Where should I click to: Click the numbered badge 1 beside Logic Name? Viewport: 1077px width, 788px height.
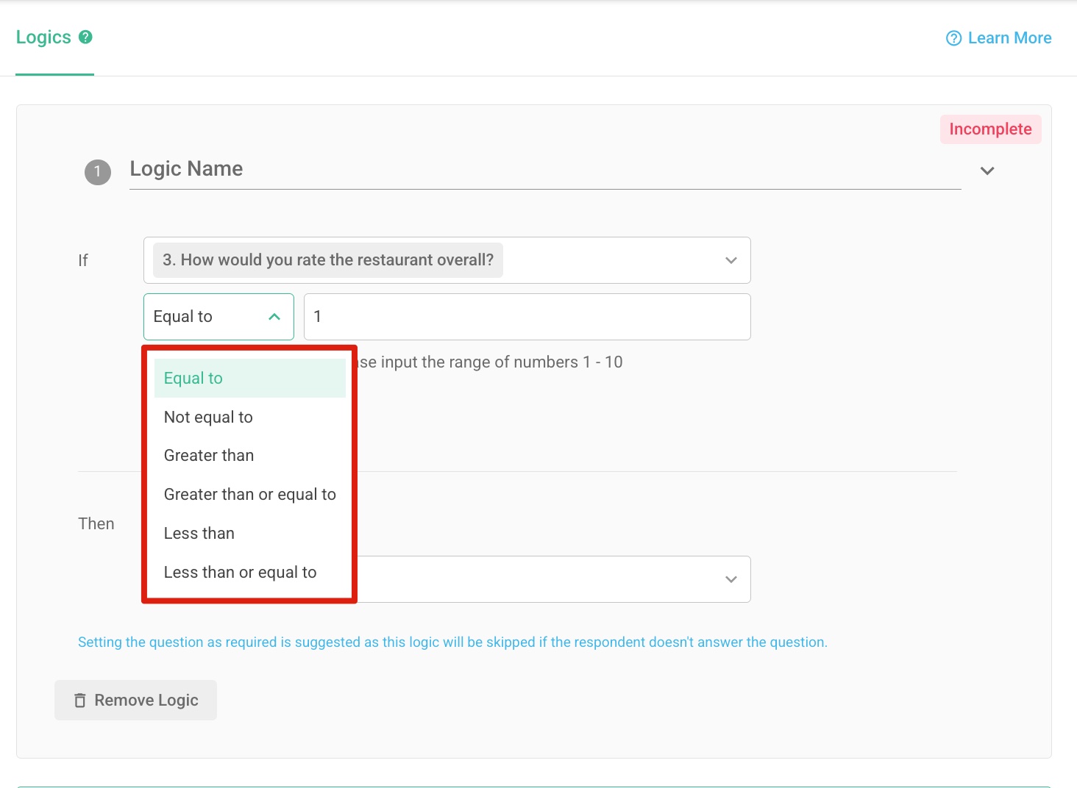pyautogui.click(x=96, y=172)
